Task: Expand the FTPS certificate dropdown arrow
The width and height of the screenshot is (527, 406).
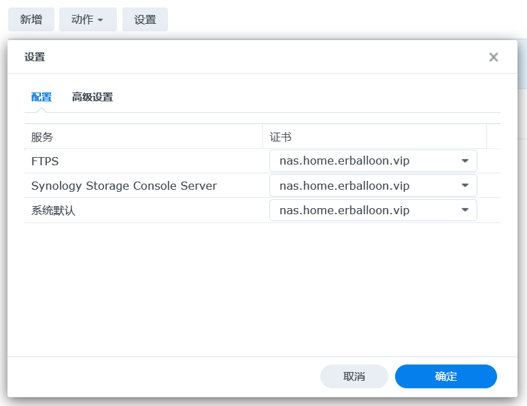Action: (x=465, y=161)
